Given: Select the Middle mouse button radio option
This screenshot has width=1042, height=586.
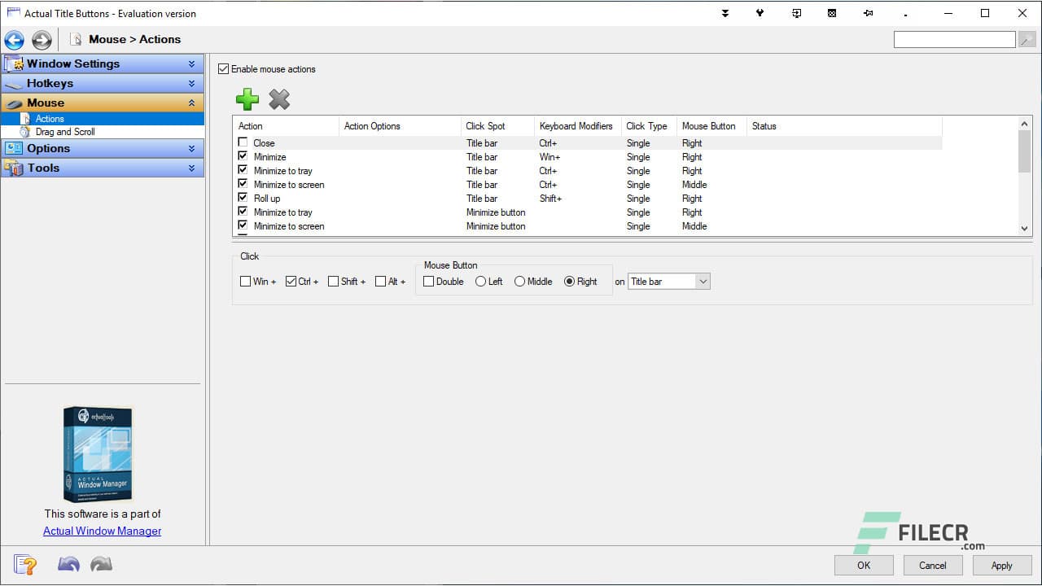Looking at the screenshot, I should point(519,281).
